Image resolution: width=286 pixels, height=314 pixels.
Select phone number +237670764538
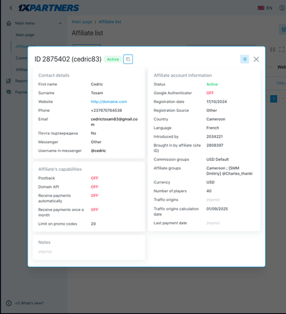(107, 111)
